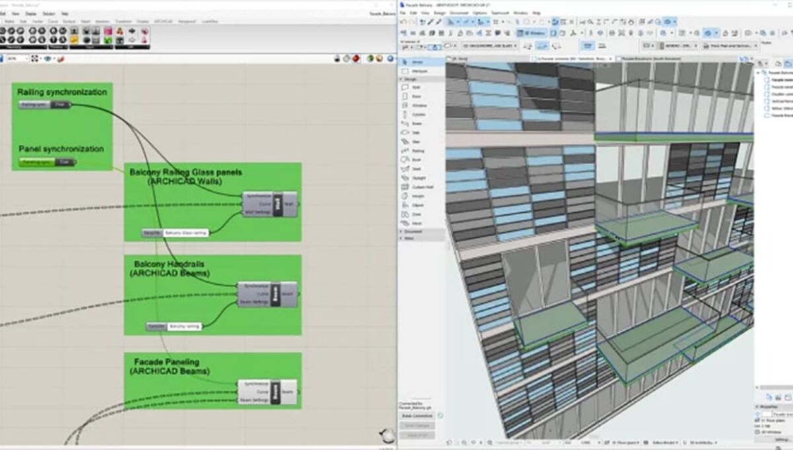Collapse Facade Balcony root in navigator

[759, 73]
